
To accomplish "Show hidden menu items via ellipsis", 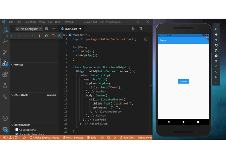I will pyautogui.click(x=79, y=22).
